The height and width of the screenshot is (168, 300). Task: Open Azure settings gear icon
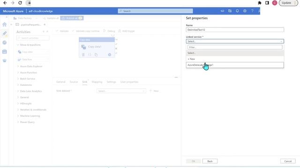[x=245, y=11]
